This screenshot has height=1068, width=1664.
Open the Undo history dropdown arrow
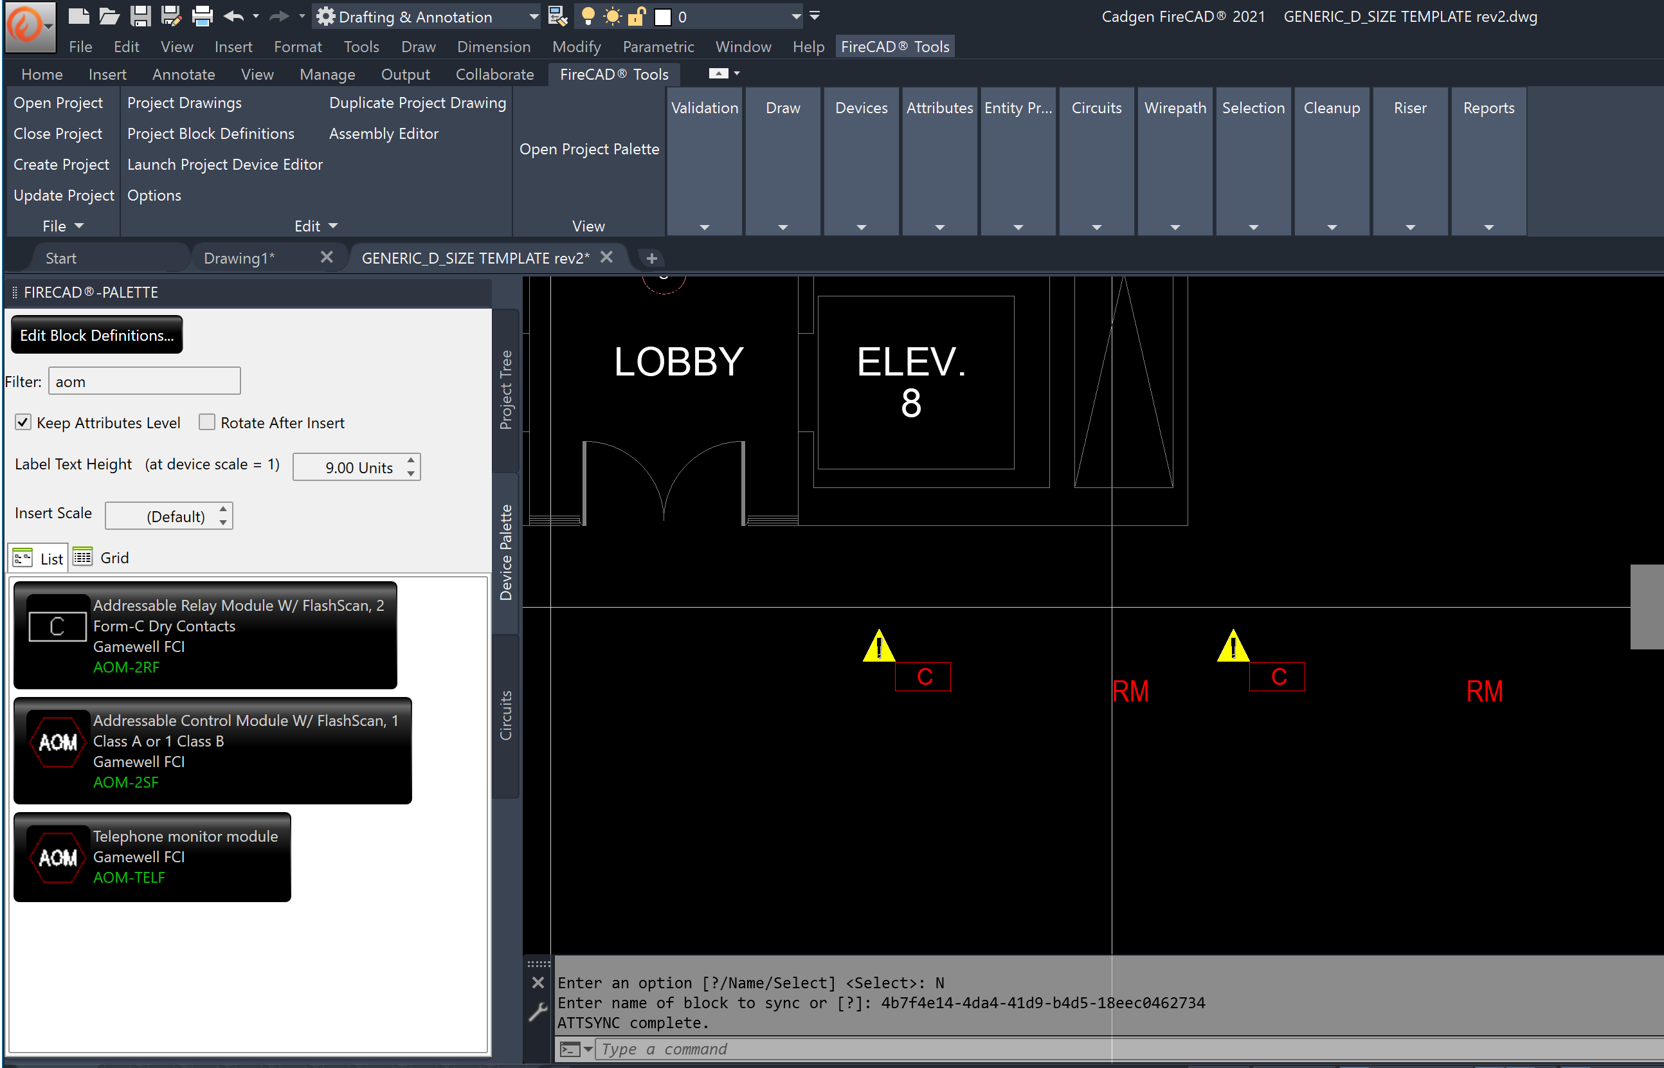tap(256, 16)
